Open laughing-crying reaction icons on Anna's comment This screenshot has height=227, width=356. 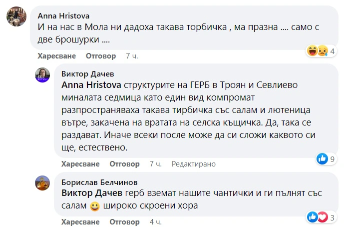(x=318, y=51)
